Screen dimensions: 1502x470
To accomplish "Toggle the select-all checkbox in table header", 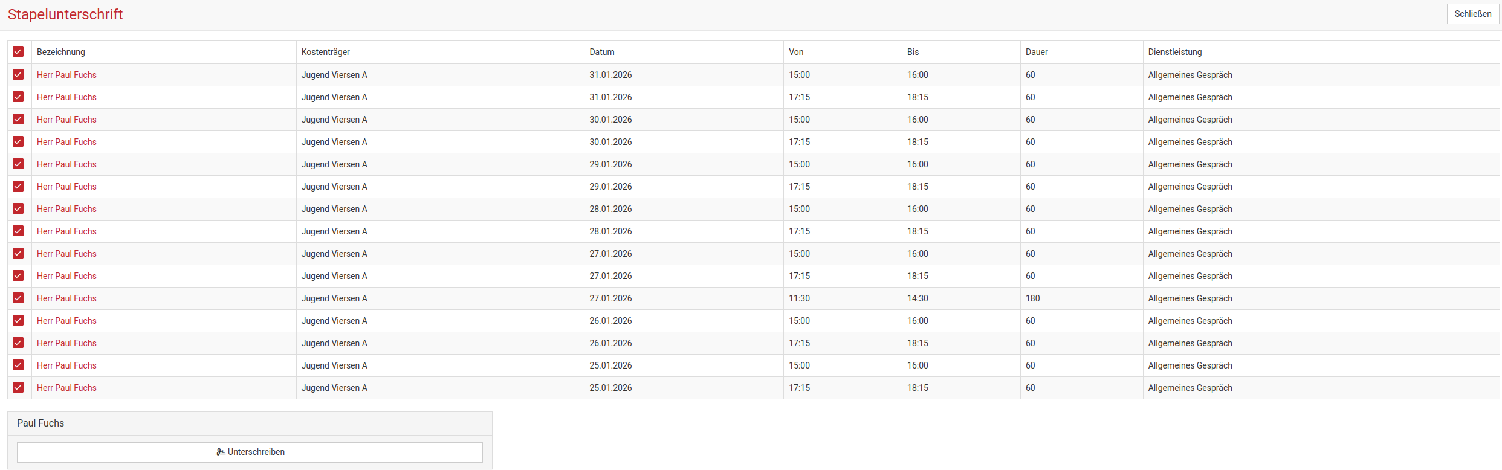I will pyautogui.click(x=18, y=52).
